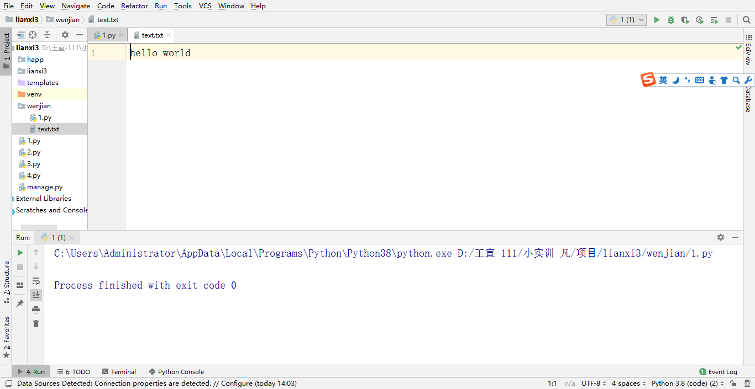This screenshot has width=755, height=389.
Task: Toggle the 1: Project side tool window
Action: pos(6,51)
